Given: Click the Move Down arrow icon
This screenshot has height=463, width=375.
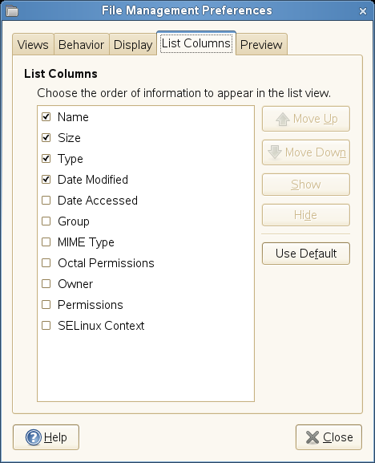Looking at the screenshot, I should pos(275,152).
